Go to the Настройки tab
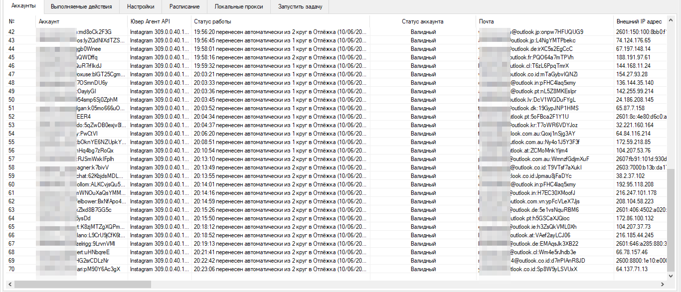The image size is (681, 292). 141,7
